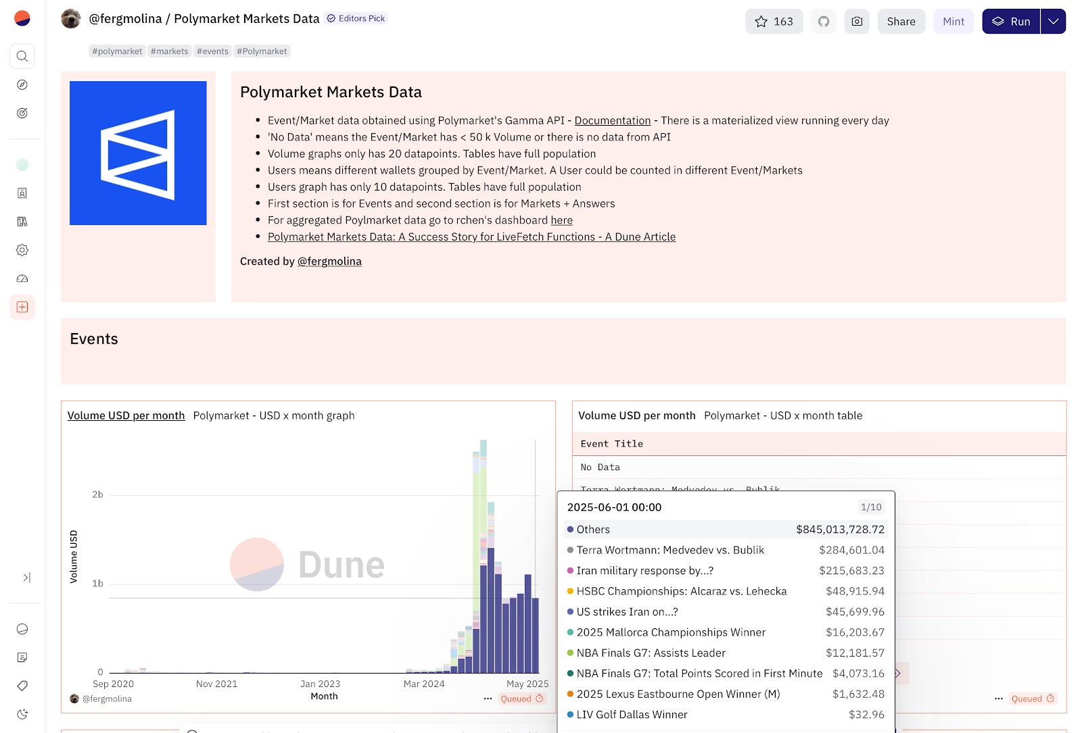This screenshot has height=733, width=1082.
Task: Select HSBC Championships: Alcaraz vs. Lehecka entry
Action: tap(725, 591)
